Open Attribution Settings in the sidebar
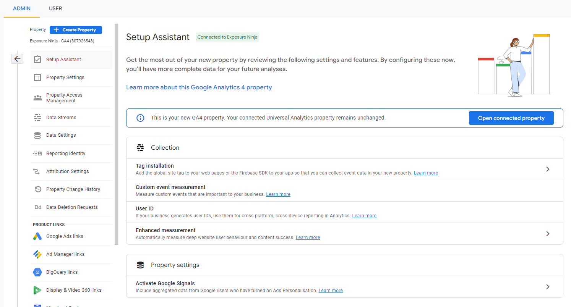571x307 pixels. point(71,171)
